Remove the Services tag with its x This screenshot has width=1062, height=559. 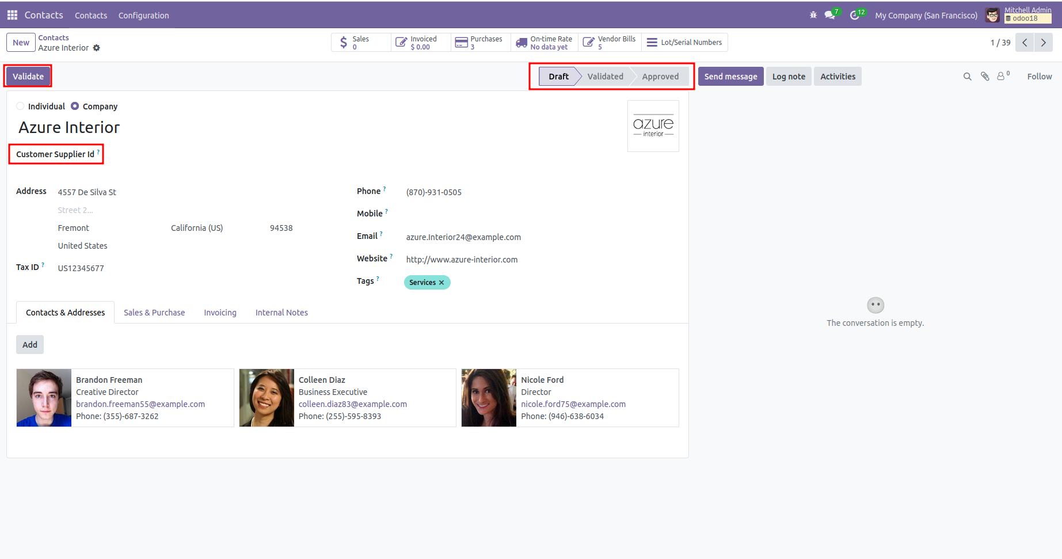point(441,283)
